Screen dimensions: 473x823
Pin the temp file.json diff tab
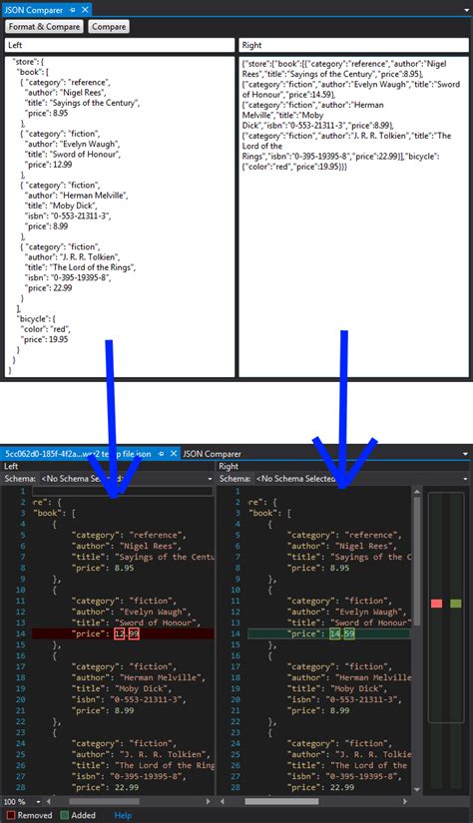[x=162, y=454]
